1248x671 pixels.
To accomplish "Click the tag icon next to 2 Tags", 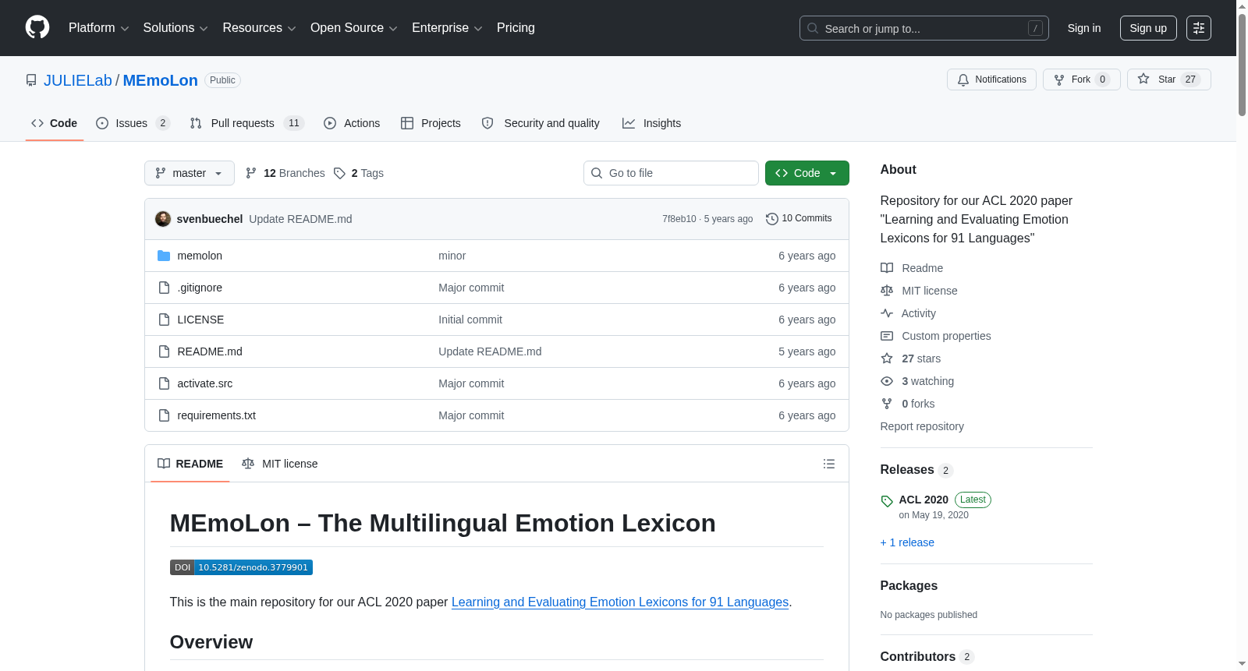I will 339,173.
